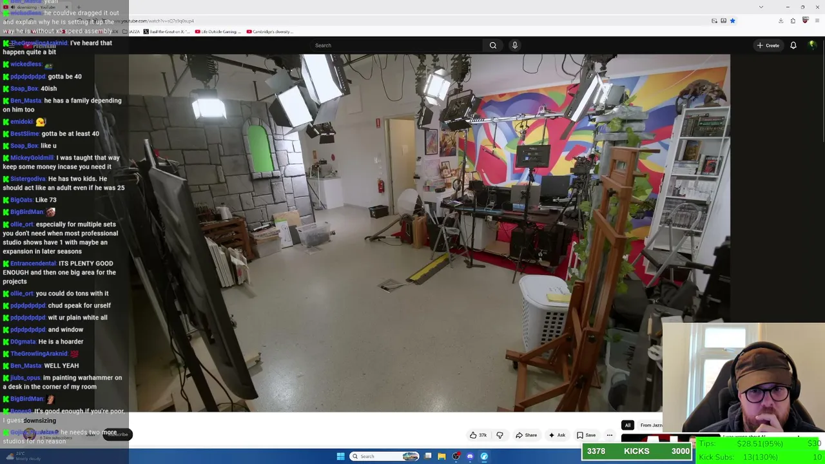
Task: Open the list all tabs dropdown
Action: pyautogui.click(x=761, y=7)
